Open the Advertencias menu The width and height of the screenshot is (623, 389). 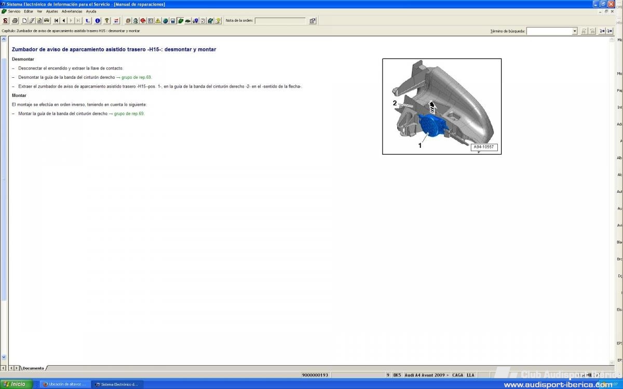tap(72, 11)
